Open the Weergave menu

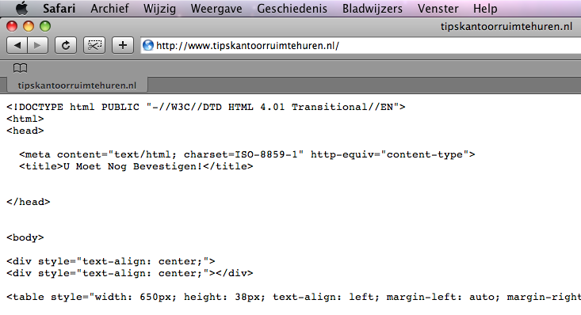point(216,9)
